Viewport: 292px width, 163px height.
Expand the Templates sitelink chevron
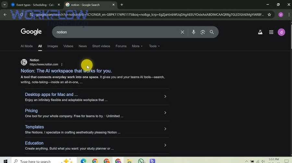(x=165, y=129)
